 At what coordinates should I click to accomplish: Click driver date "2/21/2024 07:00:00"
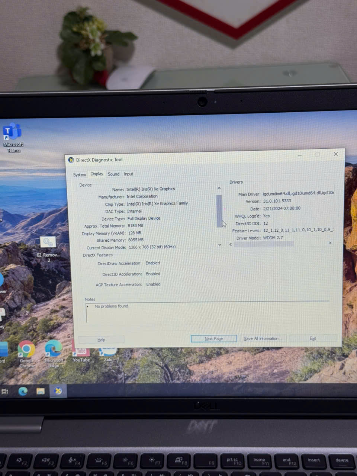282,208
